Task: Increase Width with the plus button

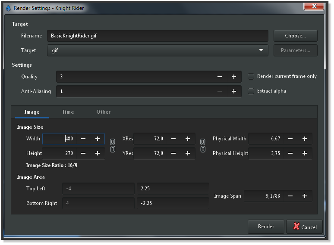Action: (x=98, y=139)
